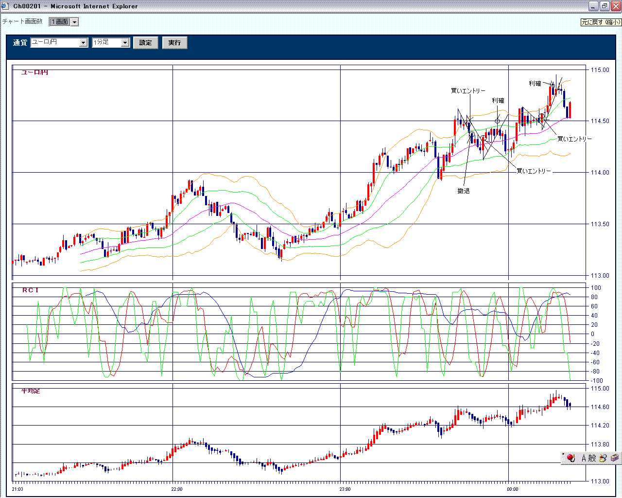
Task: Click the 元に戻す (縮小) button
Action: pyautogui.click(x=601, y=22)
